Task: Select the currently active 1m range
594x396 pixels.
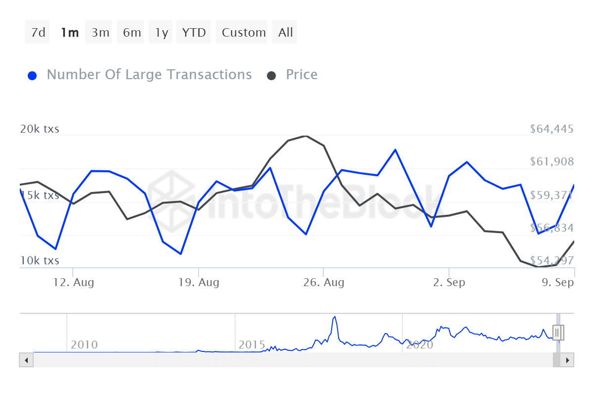Action: tap(70, 32)
